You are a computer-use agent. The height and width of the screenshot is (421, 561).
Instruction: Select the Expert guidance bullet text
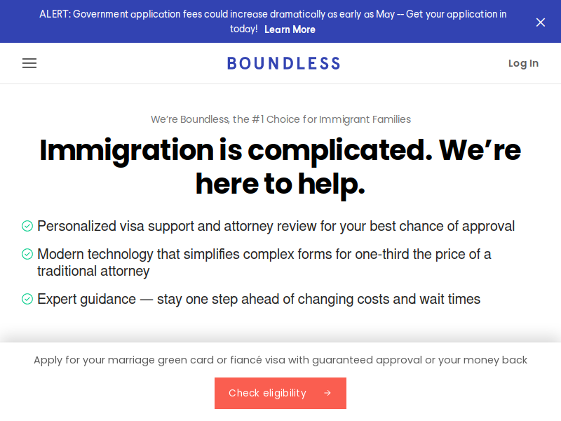pos(259,299)
